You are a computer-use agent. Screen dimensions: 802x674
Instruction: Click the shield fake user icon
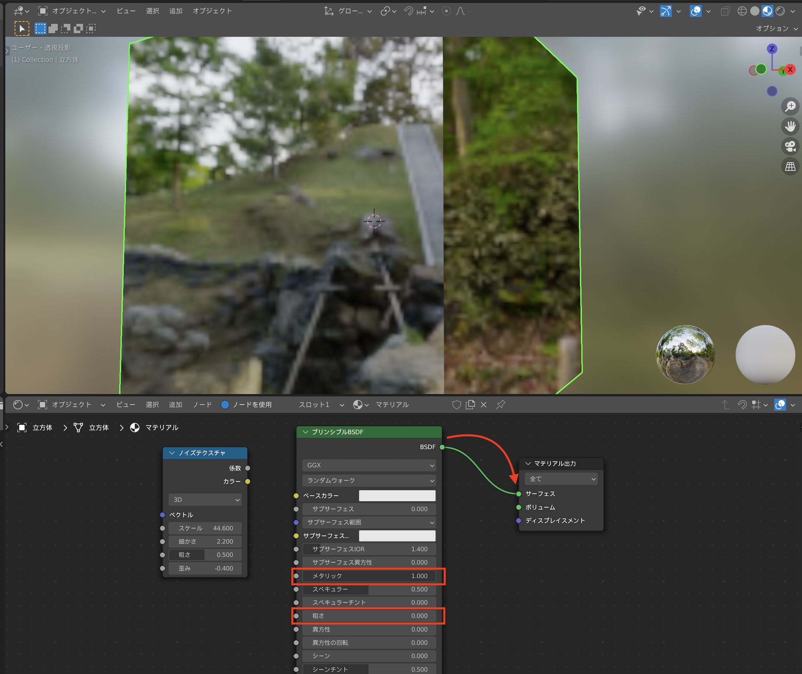(x=456, y=405)
